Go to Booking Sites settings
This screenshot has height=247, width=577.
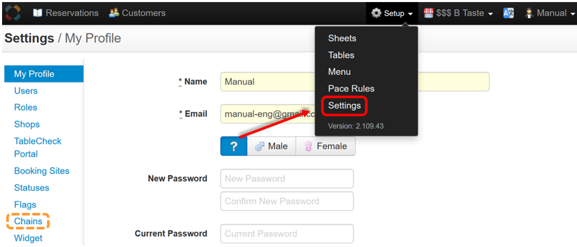coord(41,171)
